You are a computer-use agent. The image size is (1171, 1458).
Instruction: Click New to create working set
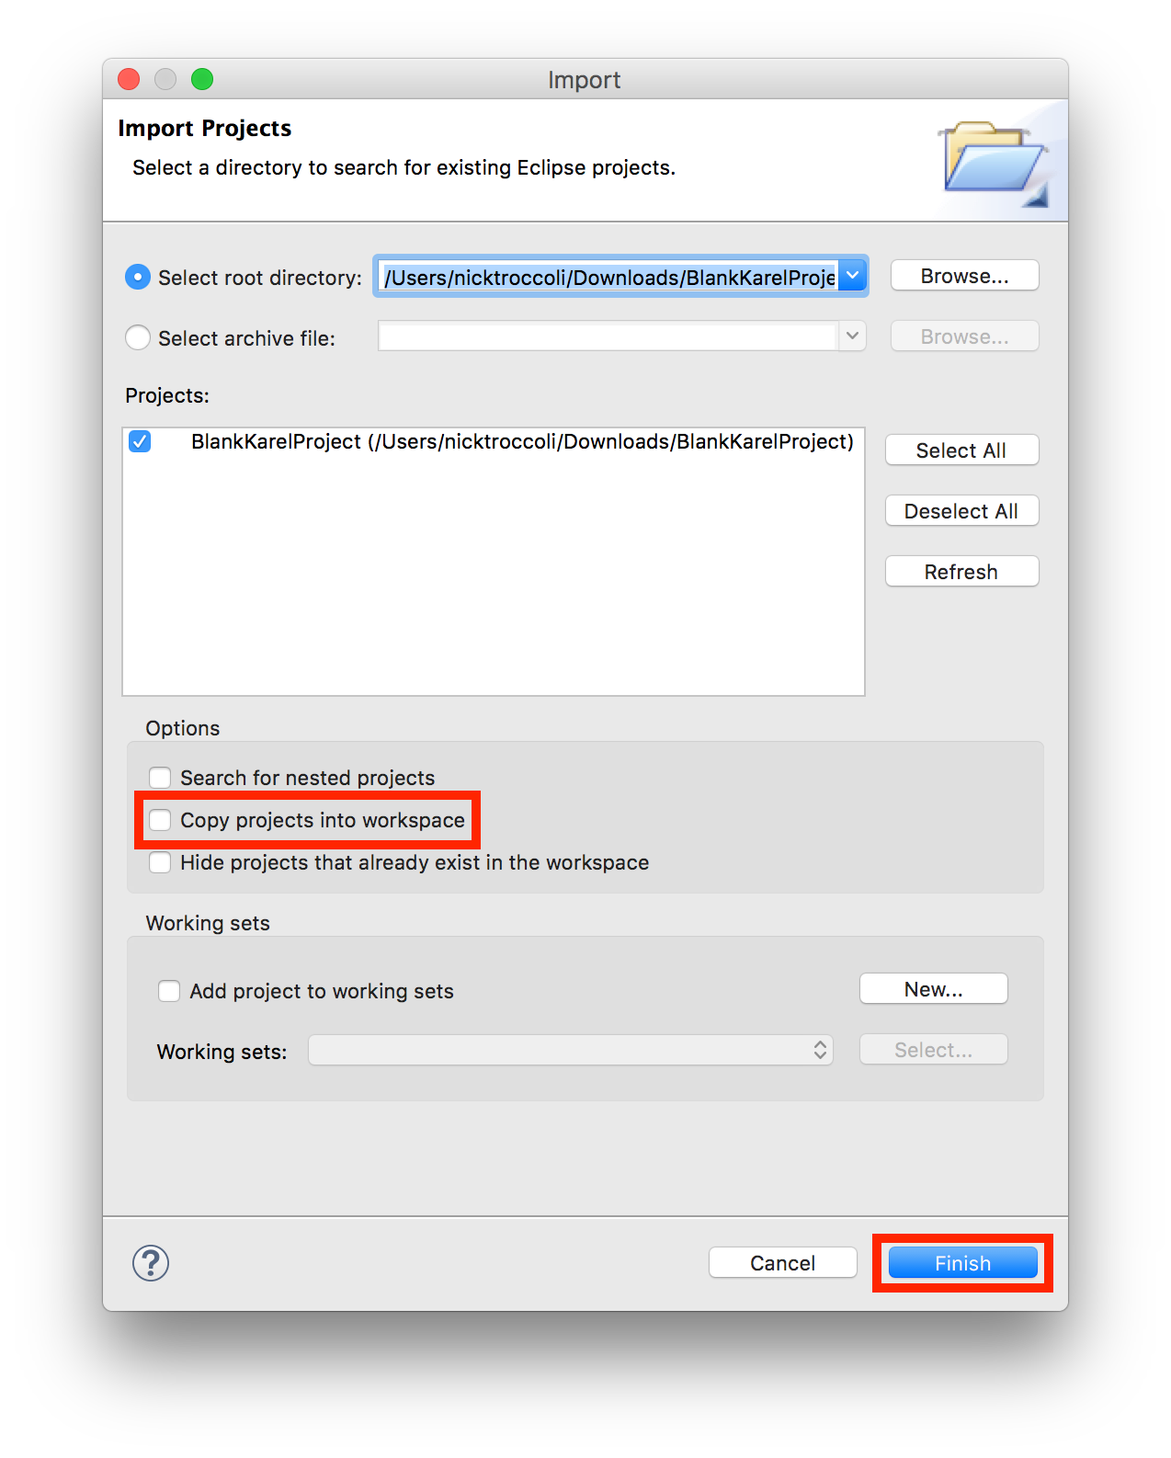point(934,989)
